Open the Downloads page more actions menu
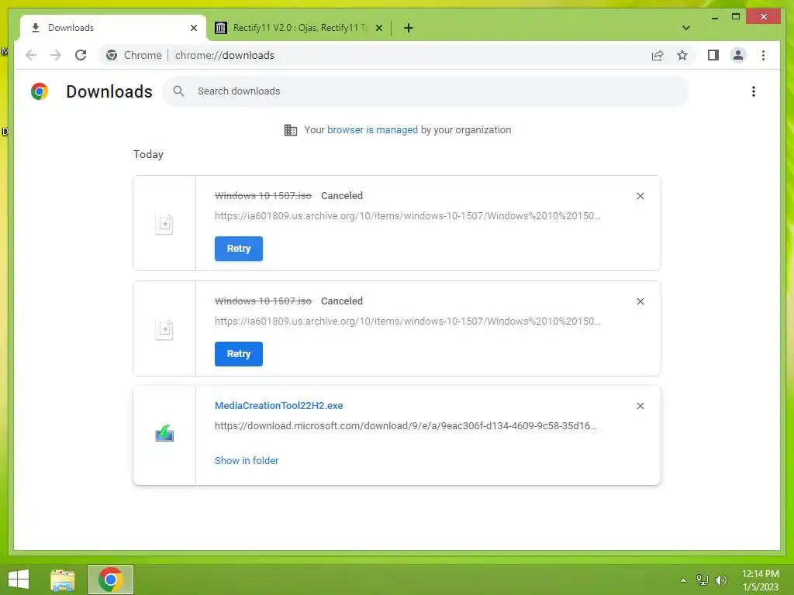This screenshot has height=595, width=794. click(754, 91)
